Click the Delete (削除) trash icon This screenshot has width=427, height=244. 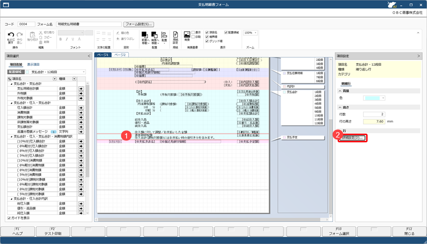[x=41, y=42]
